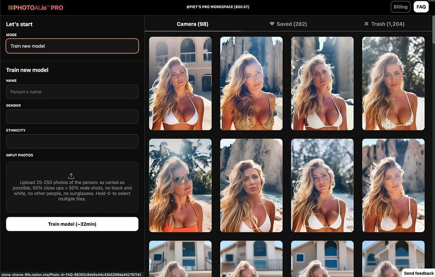435x277 pixels.
Task: Open the Billing page
Action: point(400,7)
